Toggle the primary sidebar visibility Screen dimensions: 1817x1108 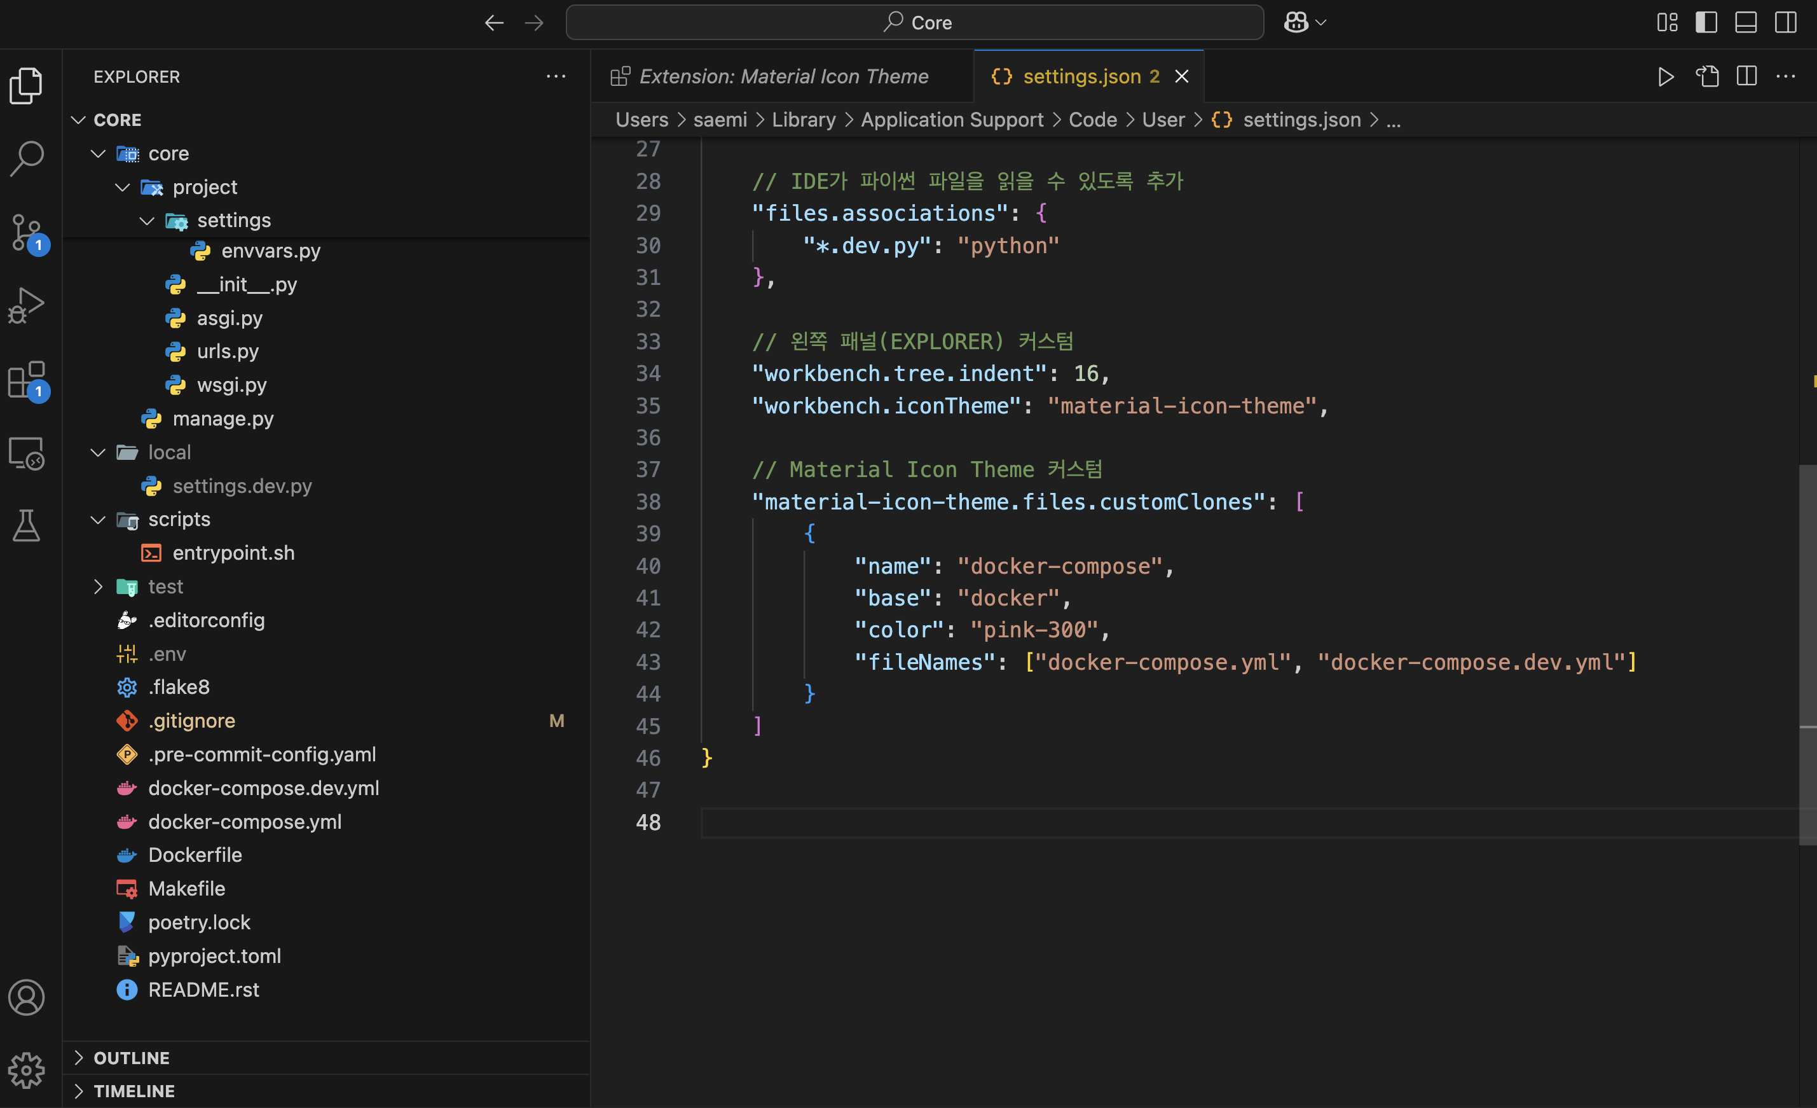click(x=1706, y=22)
